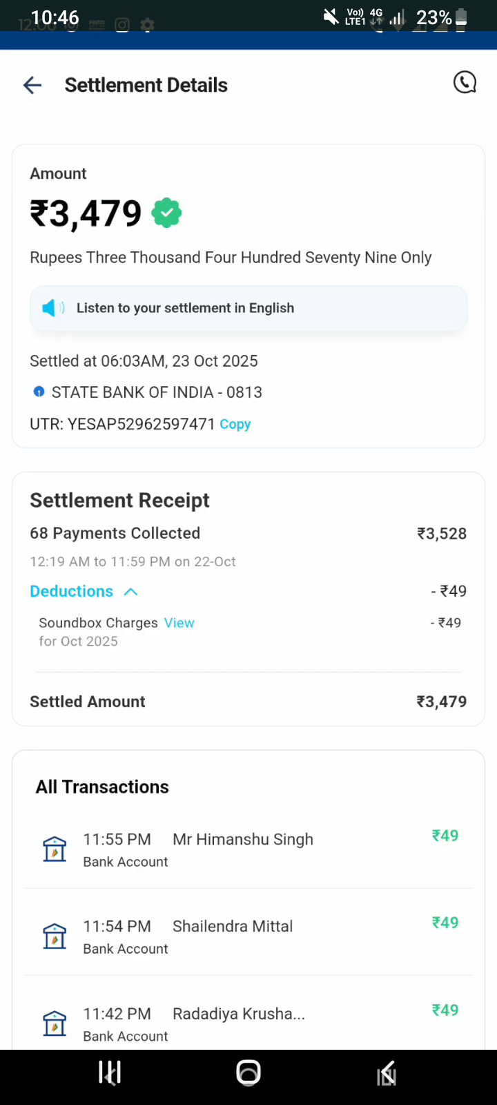The height and width of the screenshot is (1105, 497).
Task: Tap the Android home button
Action: [248, 1073]
